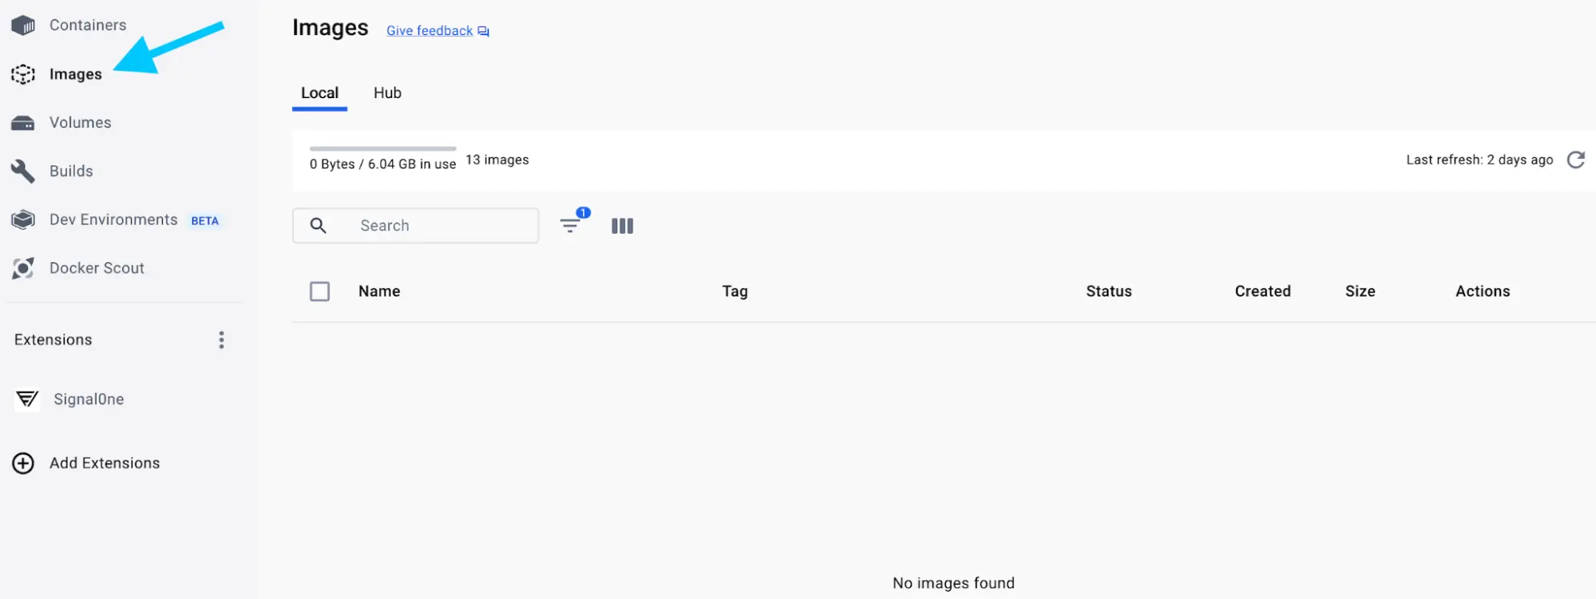The image size is (1596, 599).
Task: Sort images by Name column header
Action: pyautogui.click(x=379, y=291)
